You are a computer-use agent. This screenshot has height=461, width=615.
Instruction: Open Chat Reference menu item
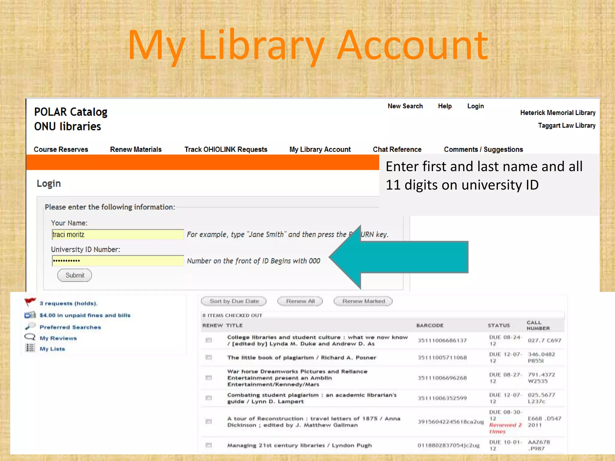point(397,149)
